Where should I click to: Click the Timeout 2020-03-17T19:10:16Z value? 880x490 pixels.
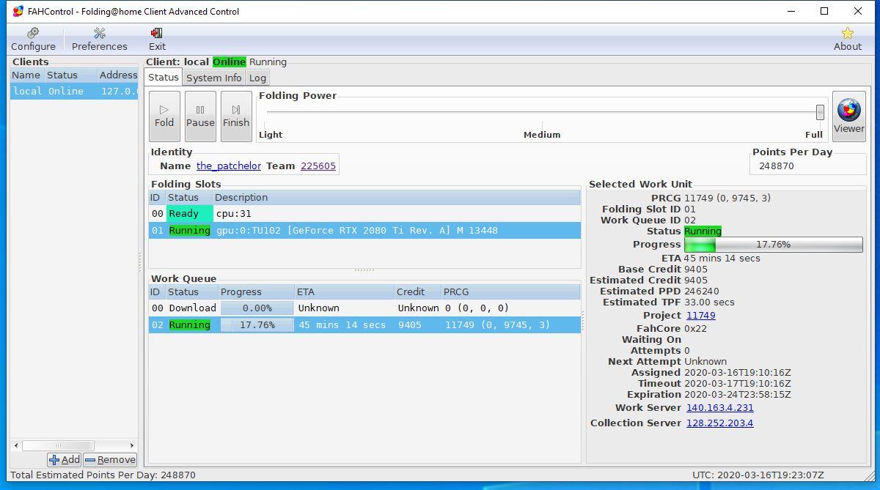[x=737, y=383]
